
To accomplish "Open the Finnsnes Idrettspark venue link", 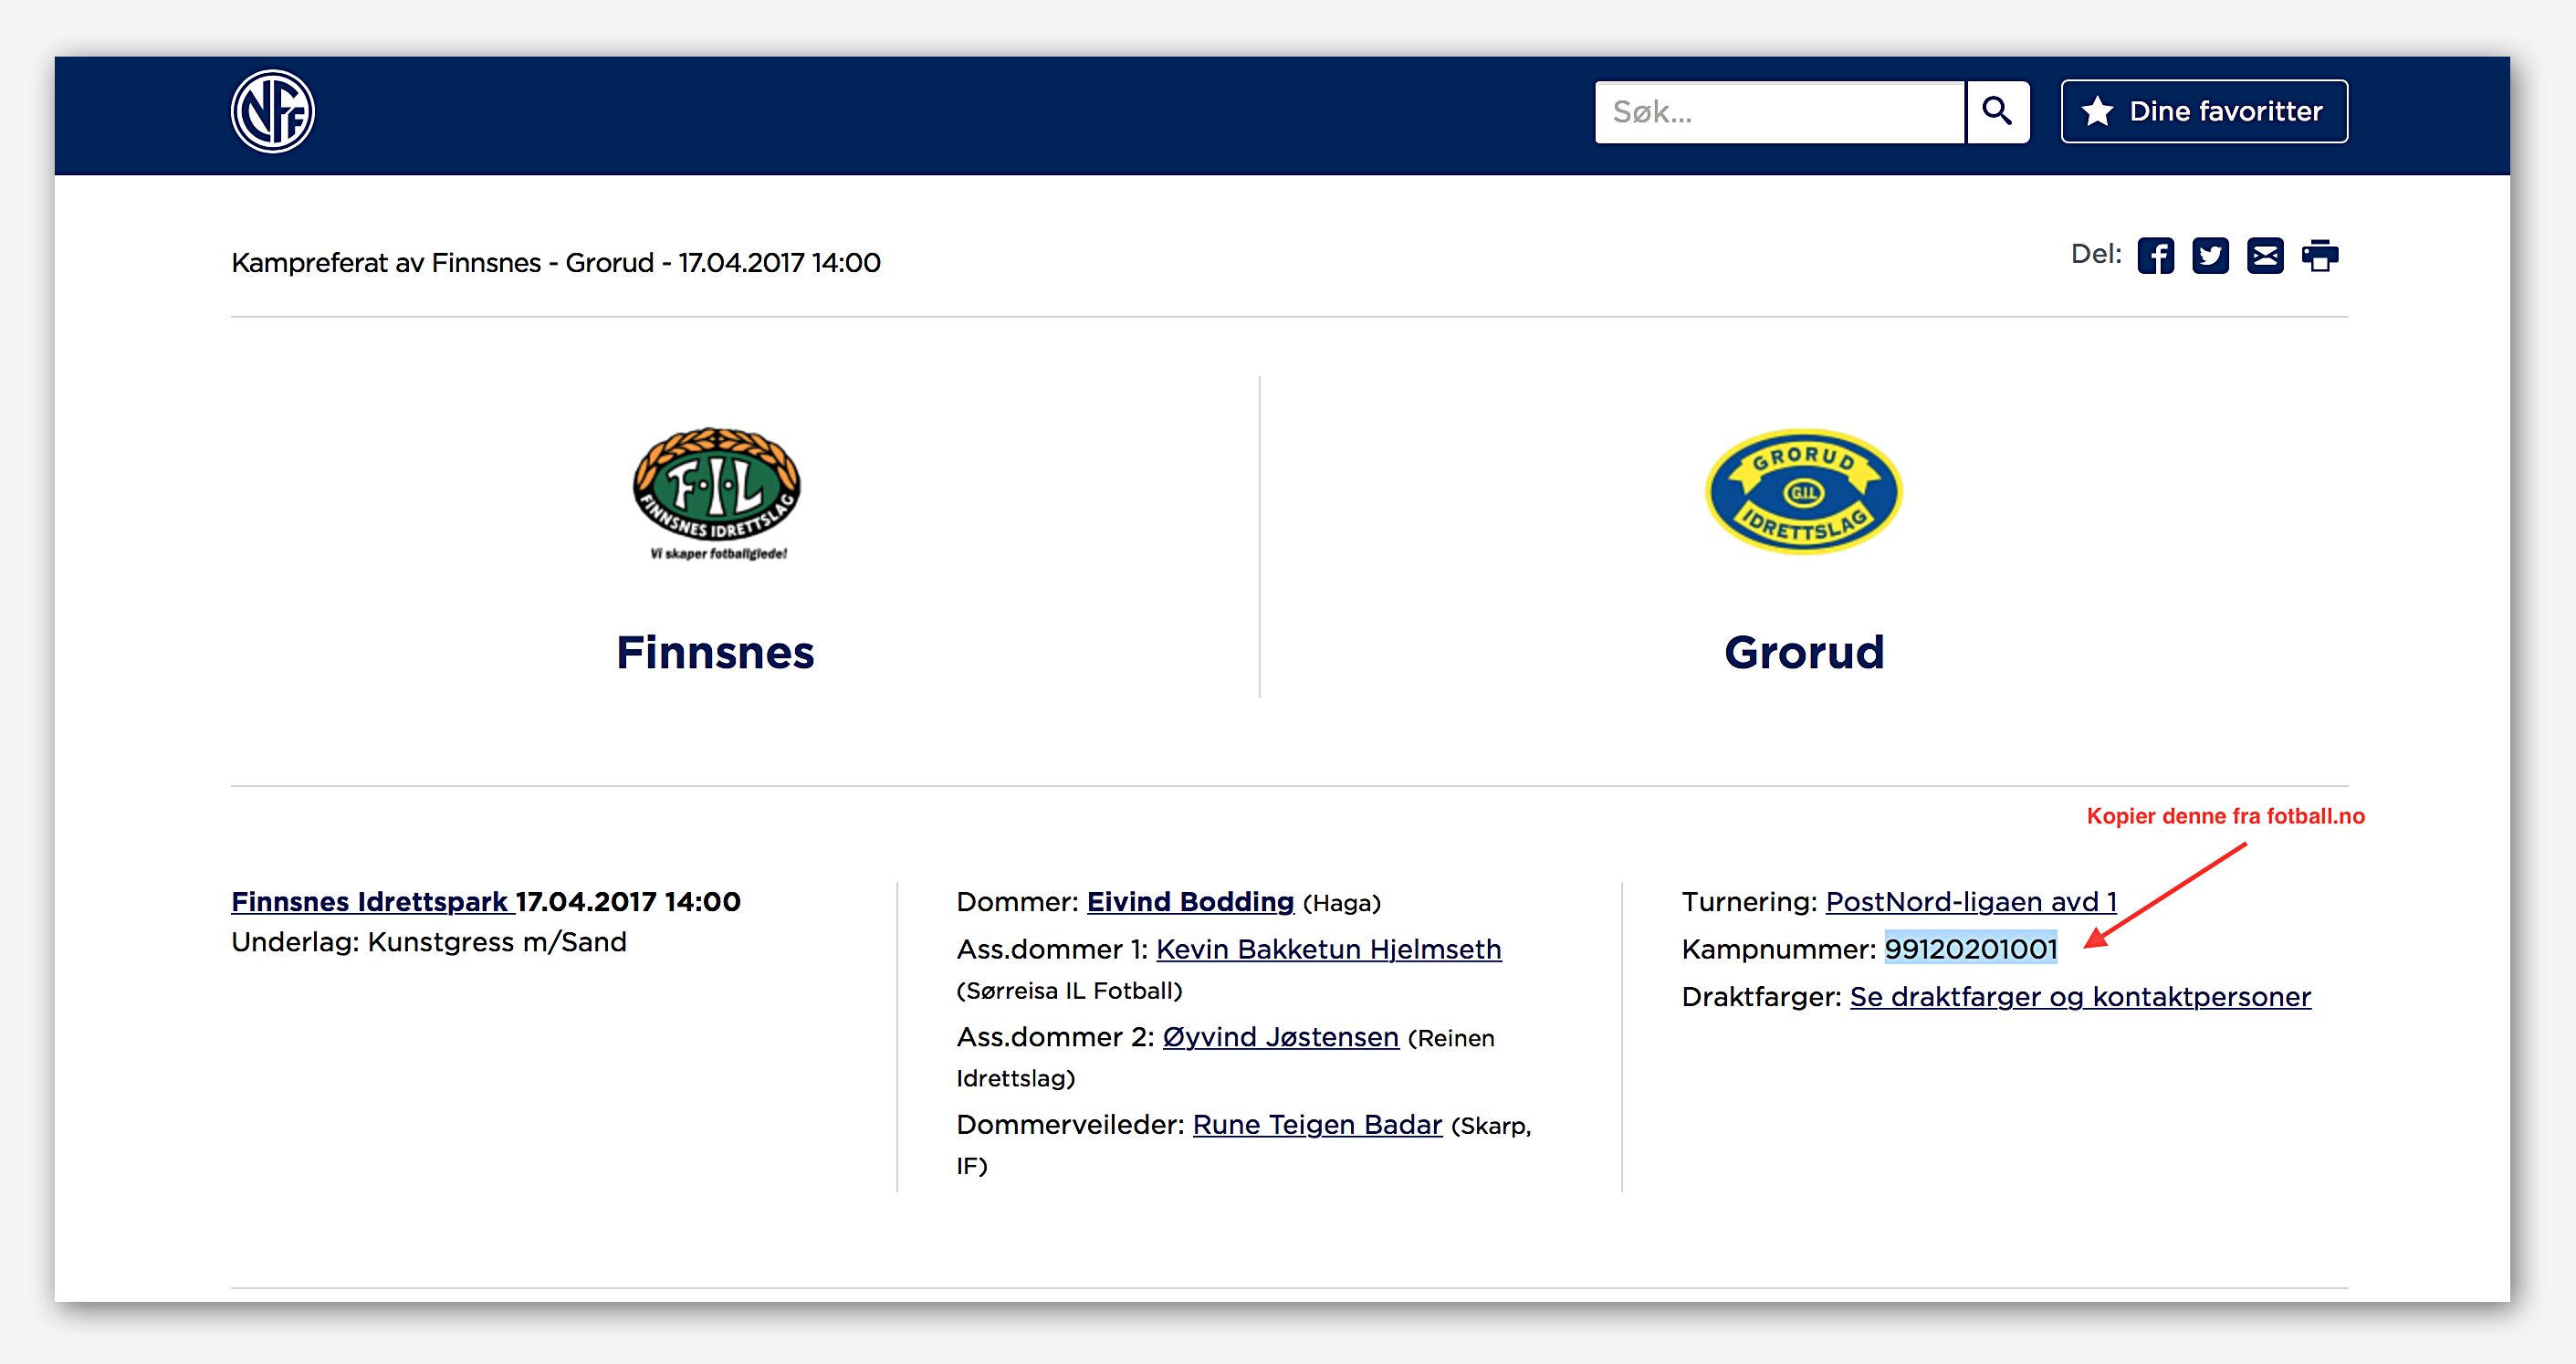I will coord(371,902).
